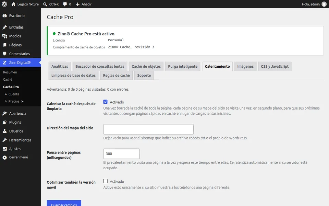This screenshot has width=329, height=206.
Task: Click the Apariencia brush icon
Action: coord(4,114)
